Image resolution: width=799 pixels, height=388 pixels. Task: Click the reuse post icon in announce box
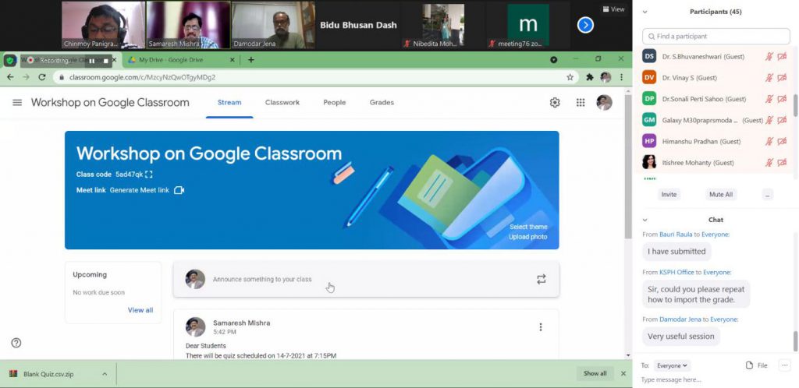tap(542, 279)
